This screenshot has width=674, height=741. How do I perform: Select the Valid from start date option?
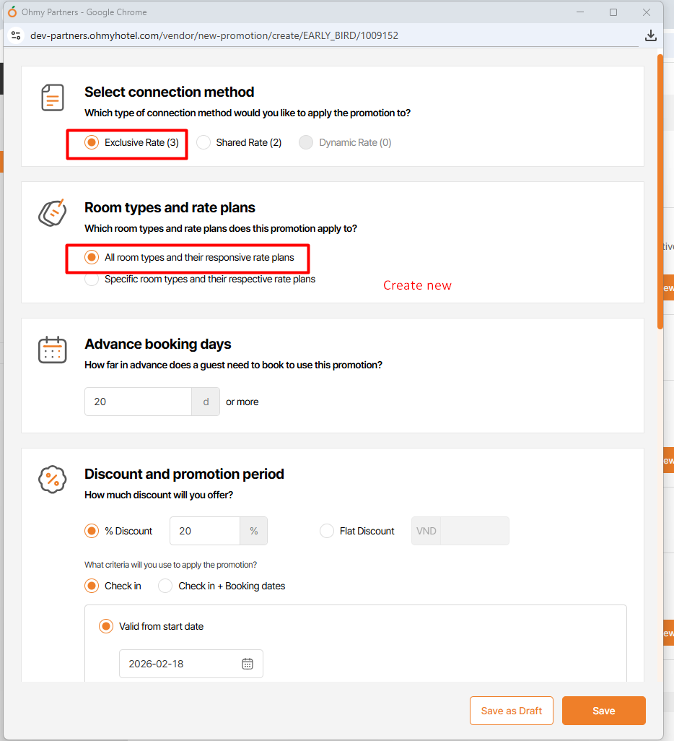(106, 626)
